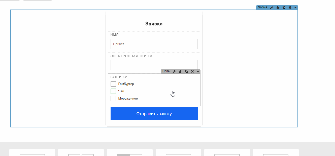The width and height of the screenshot is (335, 156).
Task: Submit form with Отправить заявку button
Action: point(154,114)
